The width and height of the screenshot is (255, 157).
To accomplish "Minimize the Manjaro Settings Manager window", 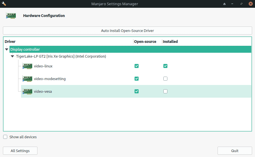I will tap(232, 4).
